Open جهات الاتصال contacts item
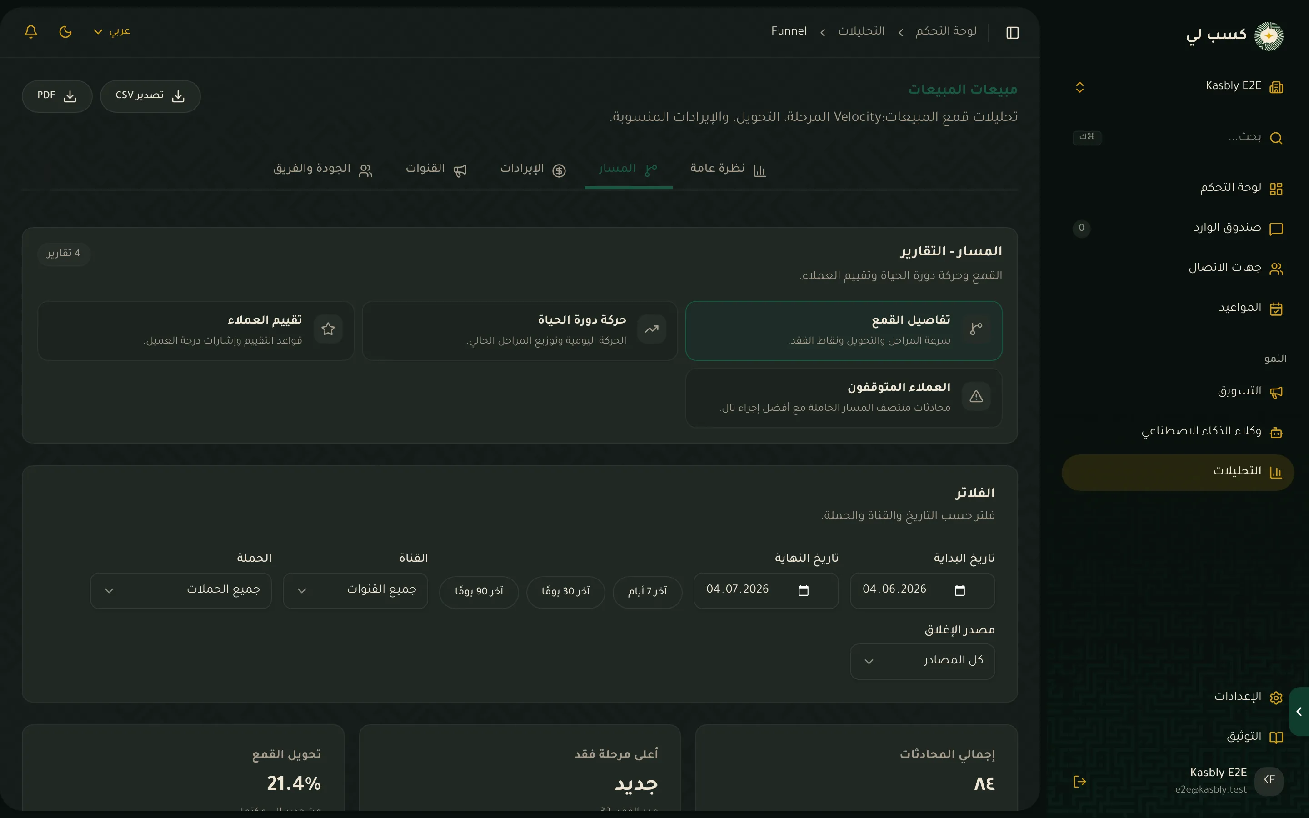 (x=1178, y=268)
